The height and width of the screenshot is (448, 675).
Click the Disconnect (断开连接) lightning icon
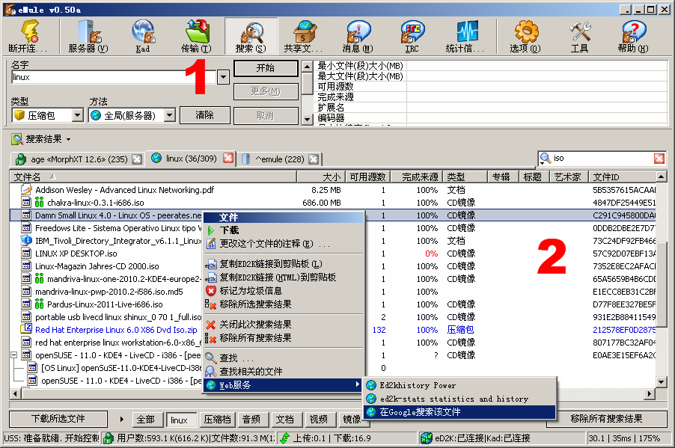28,36
